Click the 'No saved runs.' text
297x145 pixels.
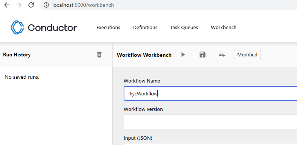click(22, 77)
